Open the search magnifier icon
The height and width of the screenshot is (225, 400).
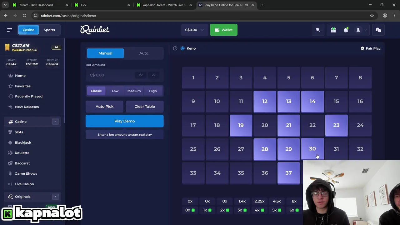318,30
